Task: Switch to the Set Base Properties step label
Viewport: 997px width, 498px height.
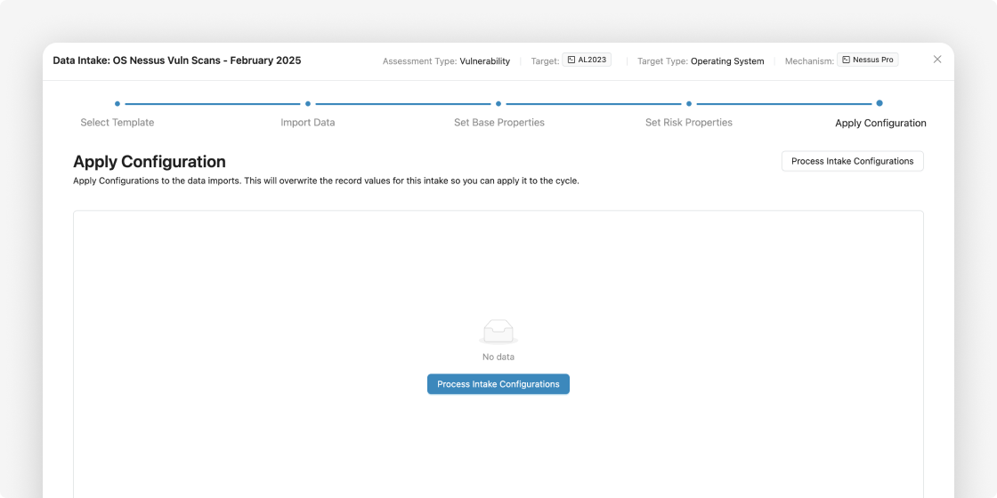Action: pyautogui.click(x=499, y=123)
